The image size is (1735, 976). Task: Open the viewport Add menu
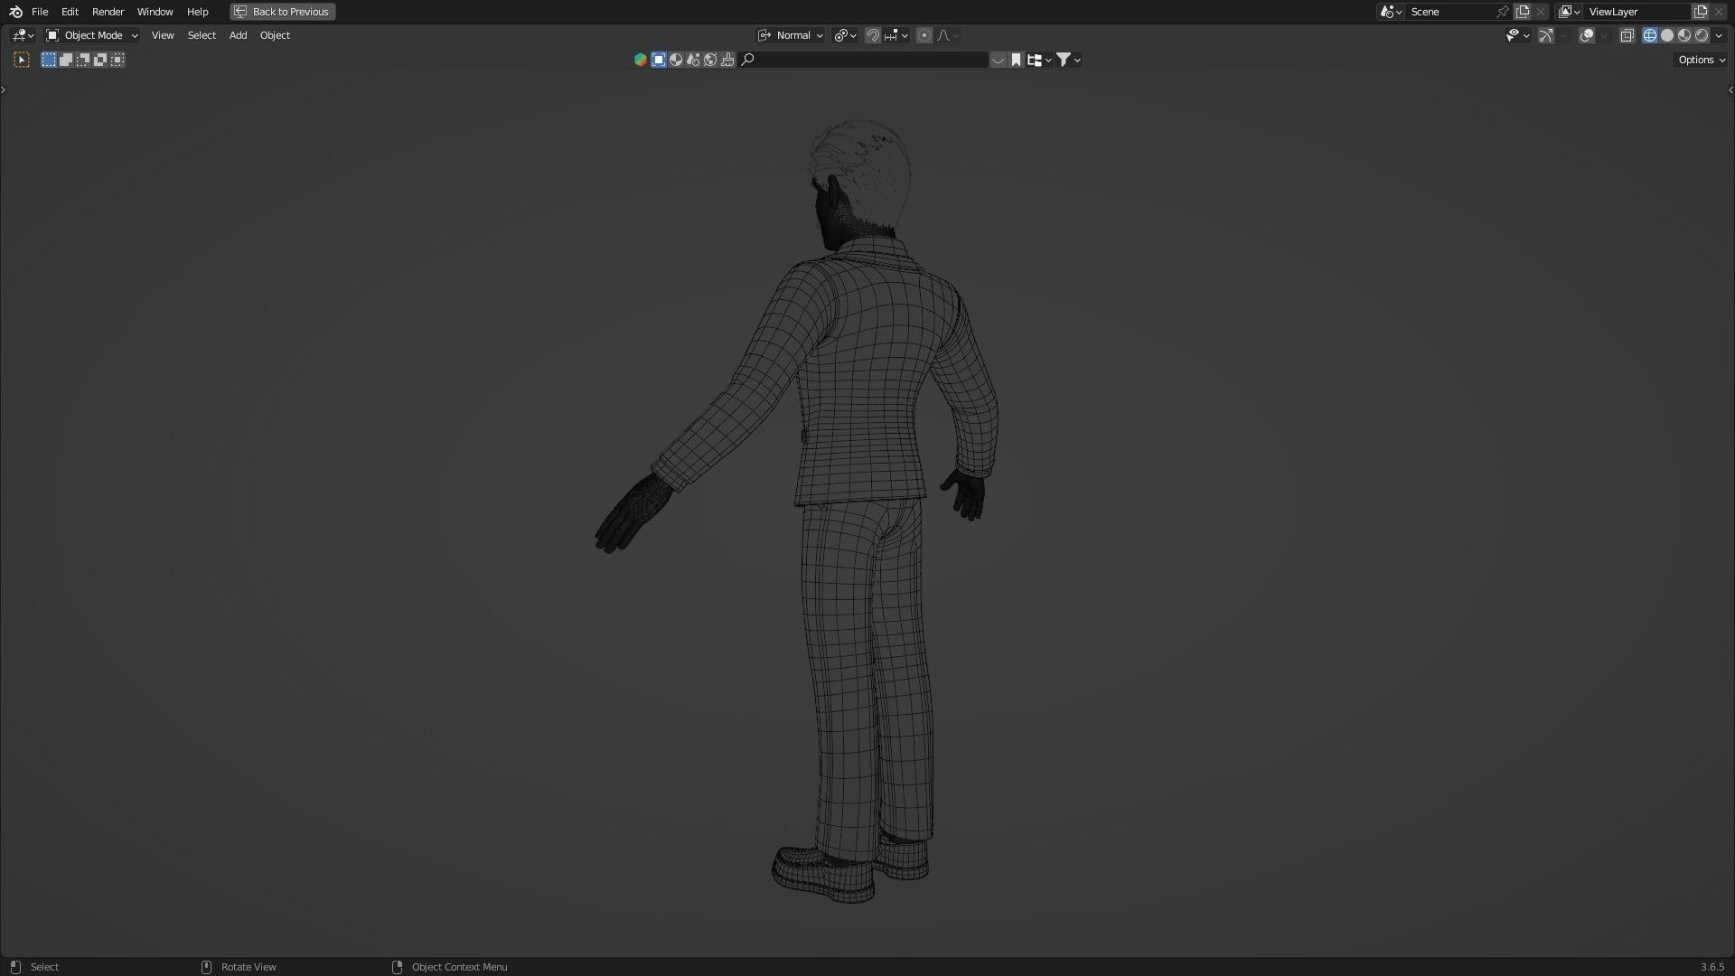(238, 35)
